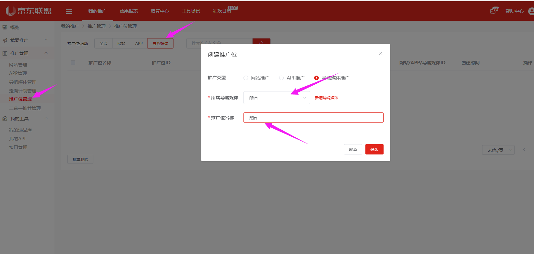Filter by 网站 type tab
The height and width of the screenshot is (254, 534).
tap(121, 43)
